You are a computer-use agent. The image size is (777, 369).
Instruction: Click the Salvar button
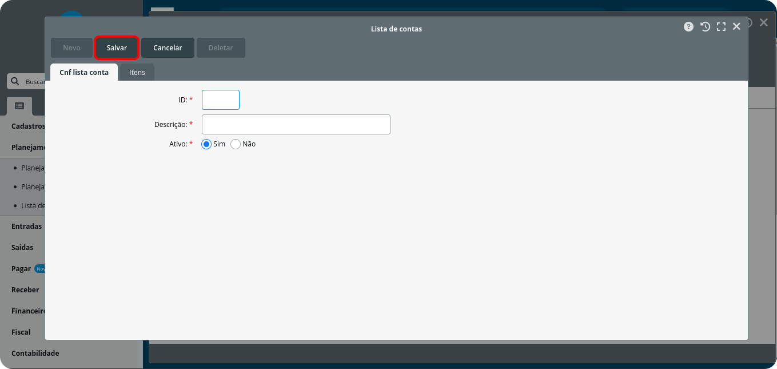coord(117,48)
